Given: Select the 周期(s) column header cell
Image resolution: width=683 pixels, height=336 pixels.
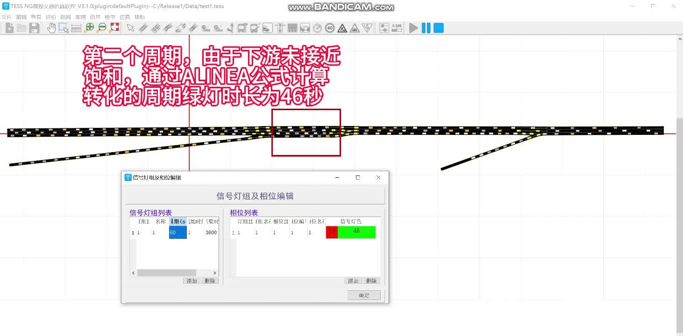Looking at the screenshot, I should tap(178, 221).
